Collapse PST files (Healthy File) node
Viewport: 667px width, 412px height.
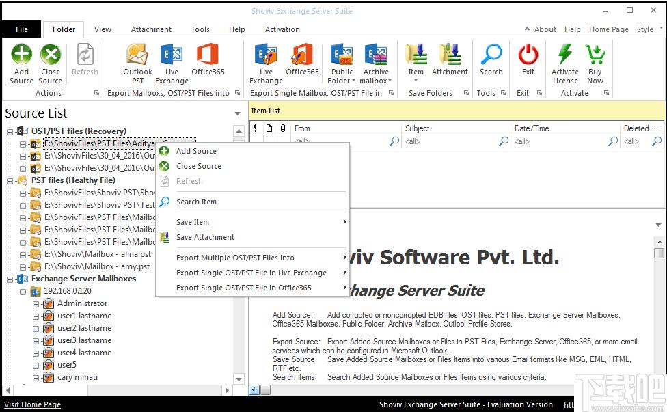(10, 180)
